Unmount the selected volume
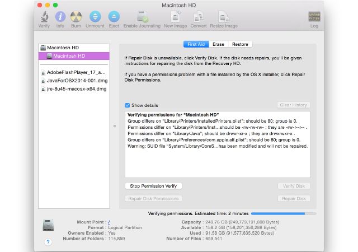The width and height of the screenshot is (358, 252). pos(95,17)
